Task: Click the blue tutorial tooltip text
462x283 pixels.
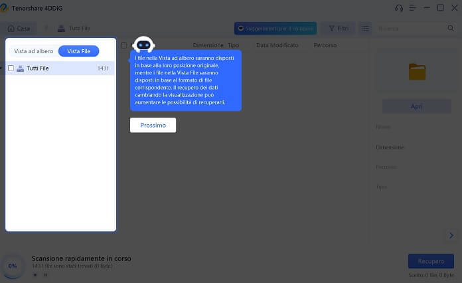Action: (x=186, y=80)
